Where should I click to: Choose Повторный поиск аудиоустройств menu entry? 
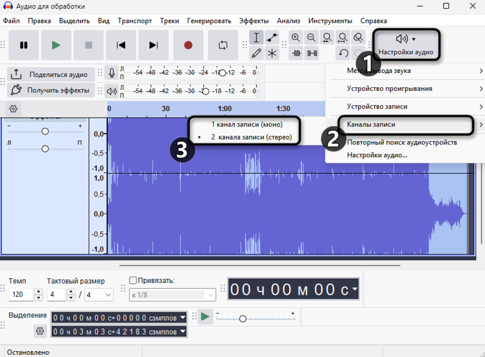(402, 143)
